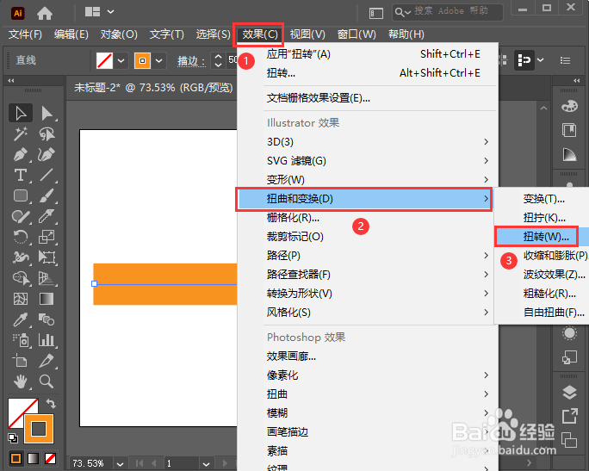Select the Hand tool

tap(21, 381)
